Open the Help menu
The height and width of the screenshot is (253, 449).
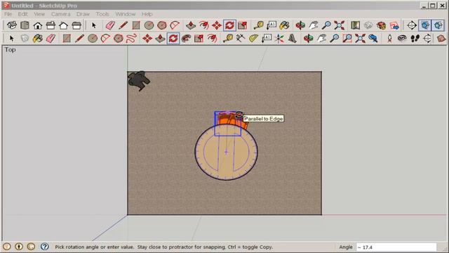point(147,14)
